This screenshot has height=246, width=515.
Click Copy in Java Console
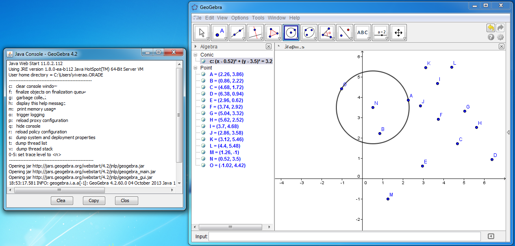click(x=93, y=200)
